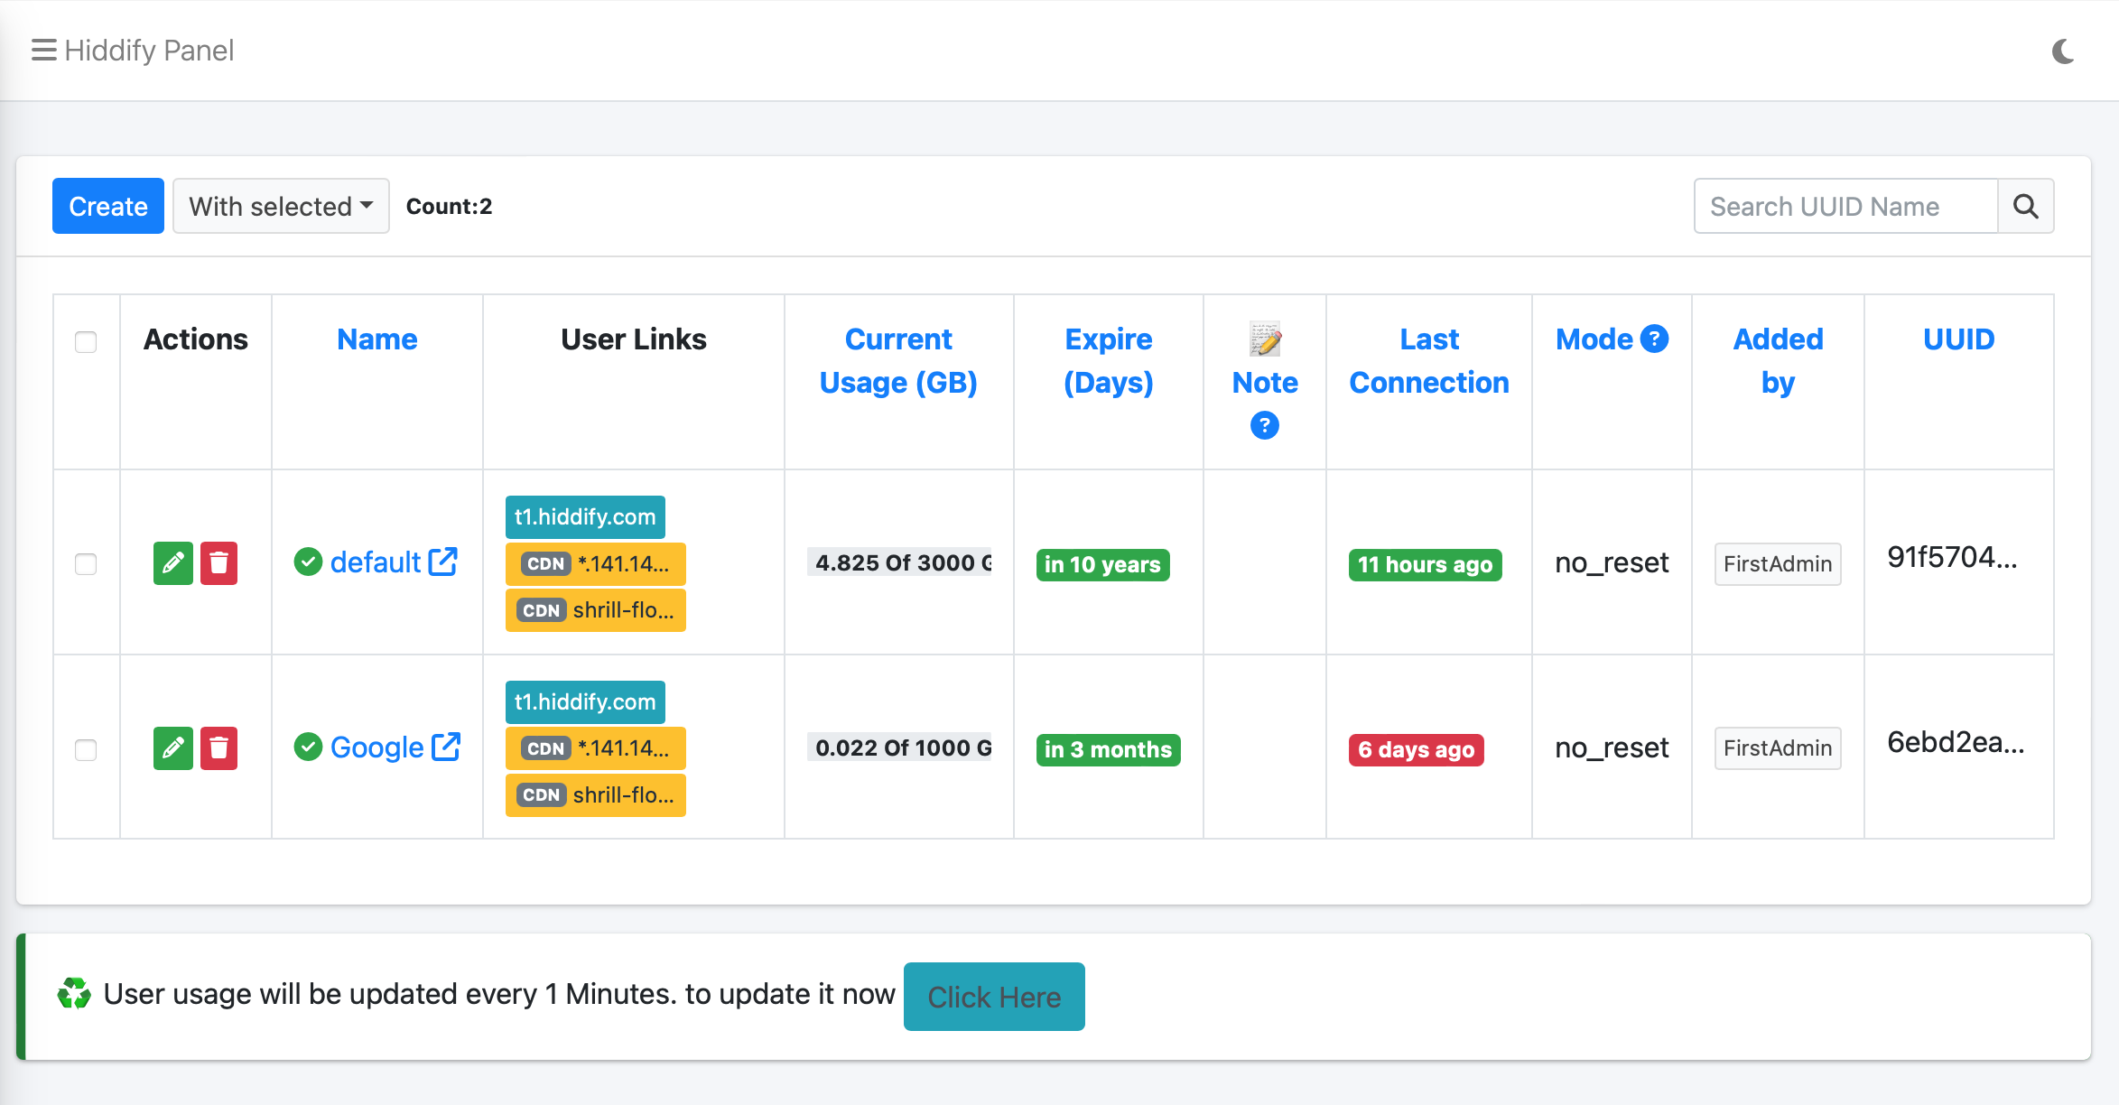The image size is (2119, 1105).
Task: Sort by Name column header
Action: 376,339
